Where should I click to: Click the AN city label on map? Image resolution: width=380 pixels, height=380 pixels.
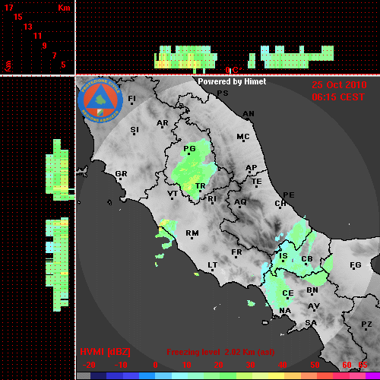click(249, 114)
